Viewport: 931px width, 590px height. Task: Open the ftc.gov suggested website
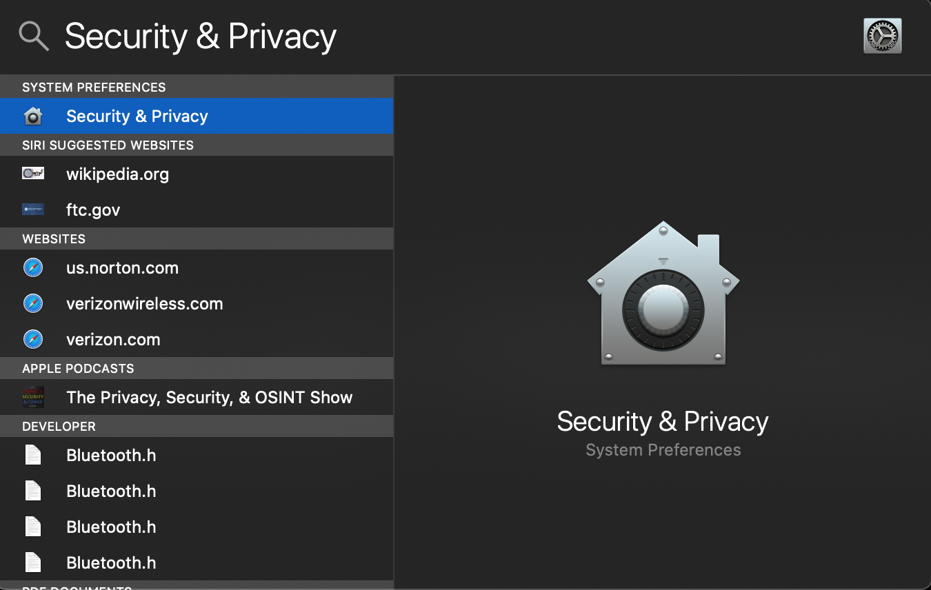click(197, 210)
